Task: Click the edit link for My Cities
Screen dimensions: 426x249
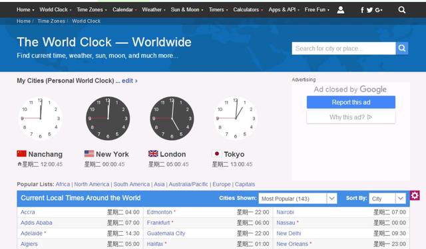Action: pos(130,81)
